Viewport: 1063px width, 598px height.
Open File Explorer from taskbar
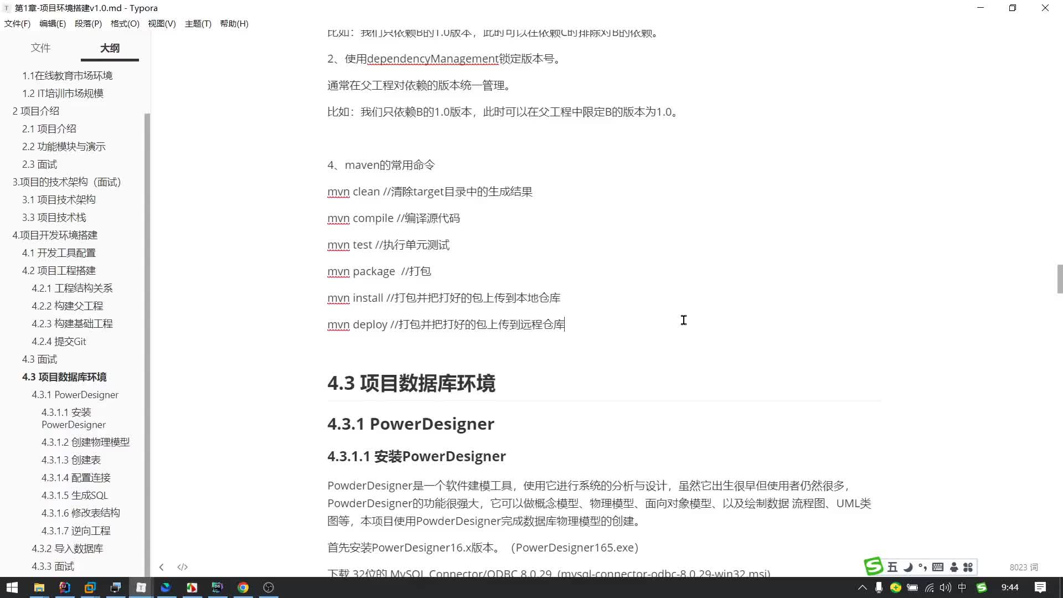pos(39,587)
